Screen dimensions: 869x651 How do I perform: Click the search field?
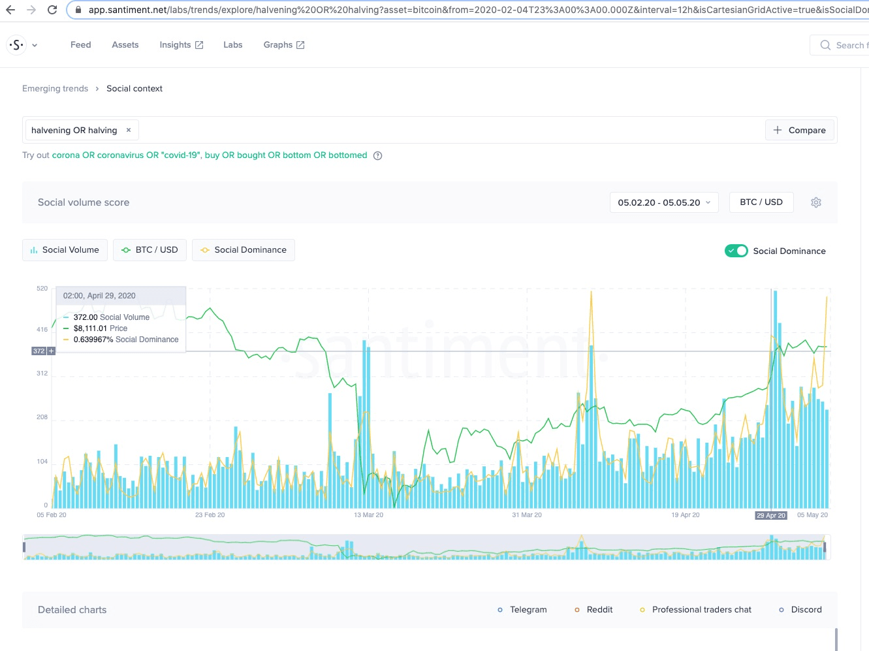click(x=840, y=45)
